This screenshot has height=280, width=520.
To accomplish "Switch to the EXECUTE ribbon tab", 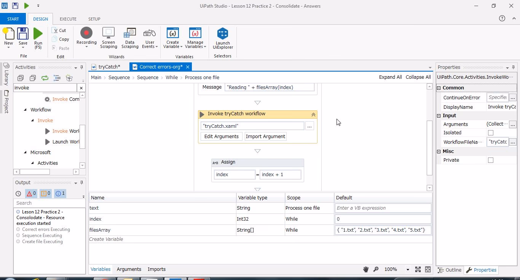I will tap(68, 19).
